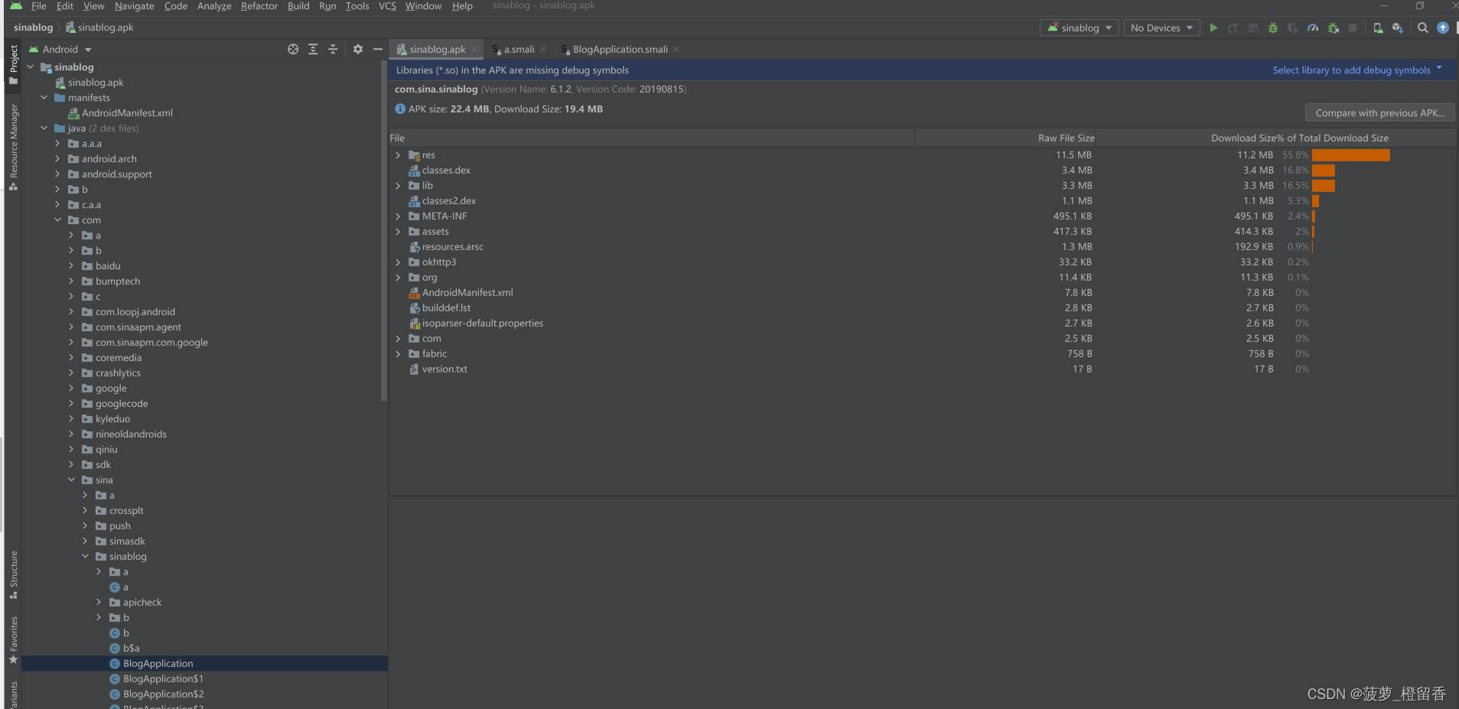Open the Profiler gauge icon

[x=1313, y=28]
